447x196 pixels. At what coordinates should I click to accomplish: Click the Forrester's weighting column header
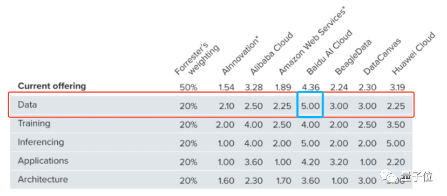pyautogui.click(x=197, y=59)
